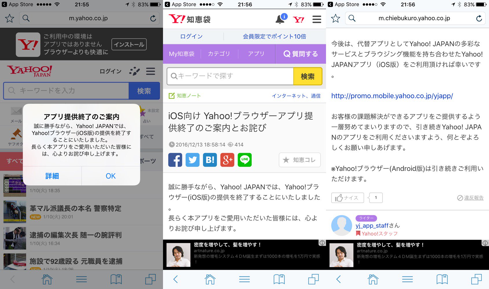The width and height of the screenshot is (489, 289).
Task: Tap blue 検索 button on Yahoo! JAPAN page
Action: point(144,91)
